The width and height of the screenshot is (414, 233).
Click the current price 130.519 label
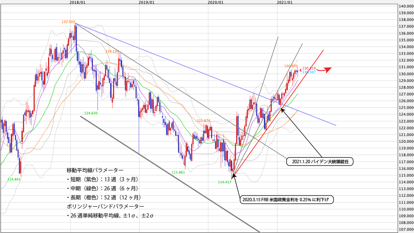(x=309, y=68)
